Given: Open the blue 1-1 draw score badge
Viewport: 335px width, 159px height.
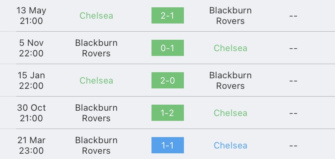Looking at the screenshot, I should click(168, 145).
